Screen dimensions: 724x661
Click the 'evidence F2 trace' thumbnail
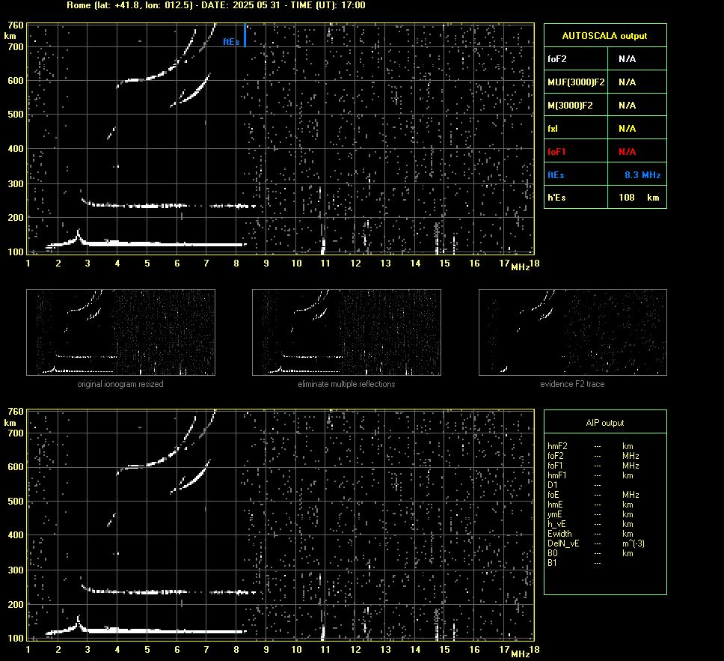tap(573, 332)
